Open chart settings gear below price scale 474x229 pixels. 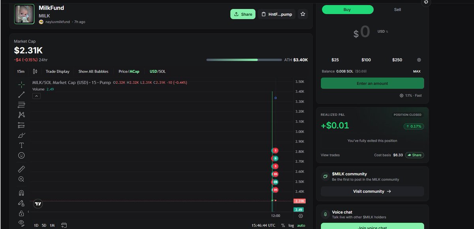(x=301, y=216)
